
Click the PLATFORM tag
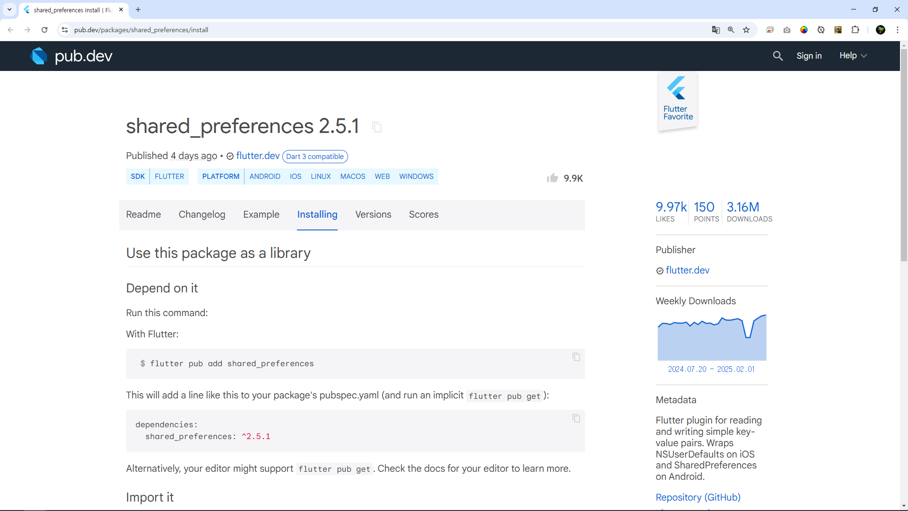click(221, 176)
